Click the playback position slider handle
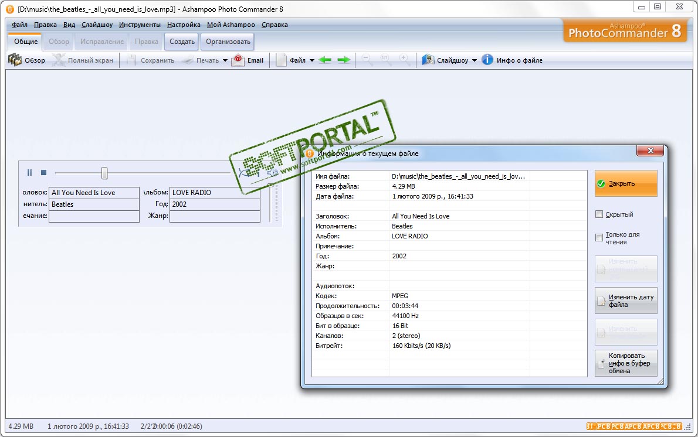The image size is (698, 437). 104,173
